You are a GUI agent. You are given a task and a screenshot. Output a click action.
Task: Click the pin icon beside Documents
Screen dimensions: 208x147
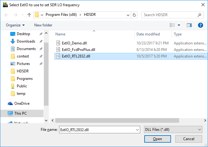pyautogui.click(x=41, y=49)
